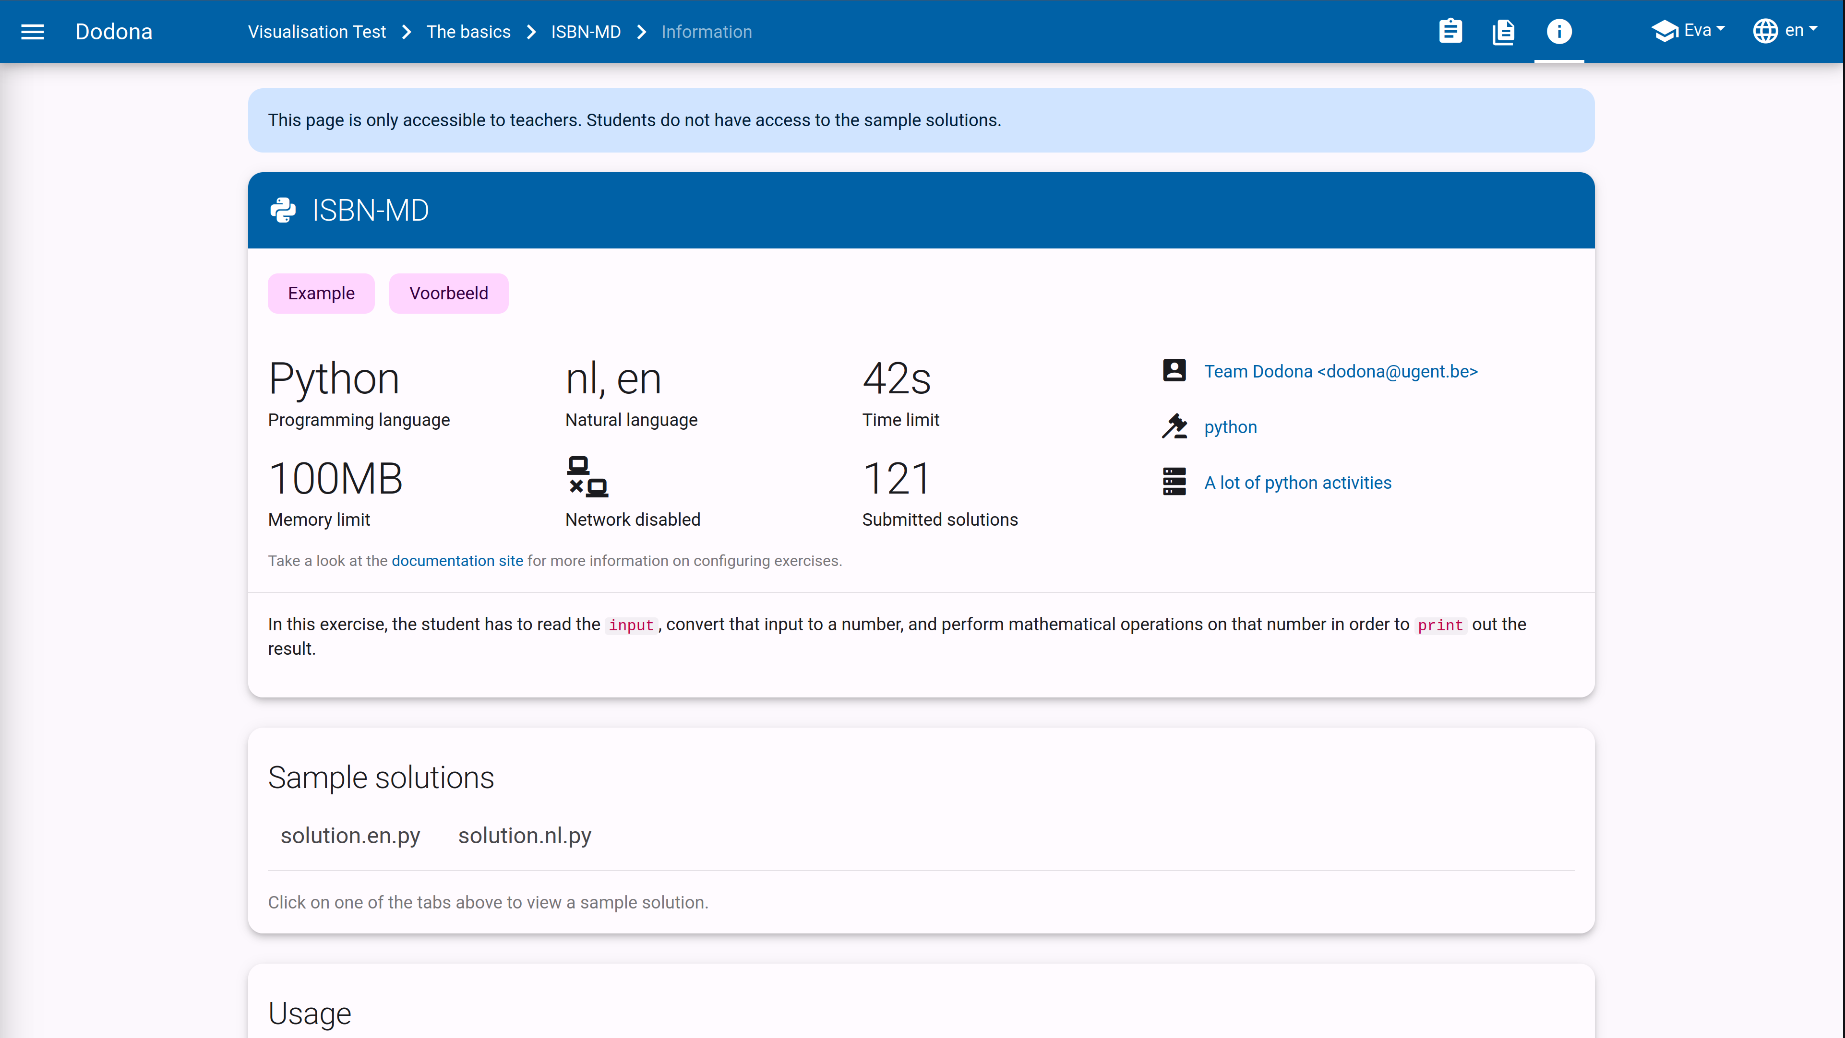Viewport: 1845px width, 1038px height.
Task: Click the Time limit label
Action: pyautogui.click(x=900, y=420)
